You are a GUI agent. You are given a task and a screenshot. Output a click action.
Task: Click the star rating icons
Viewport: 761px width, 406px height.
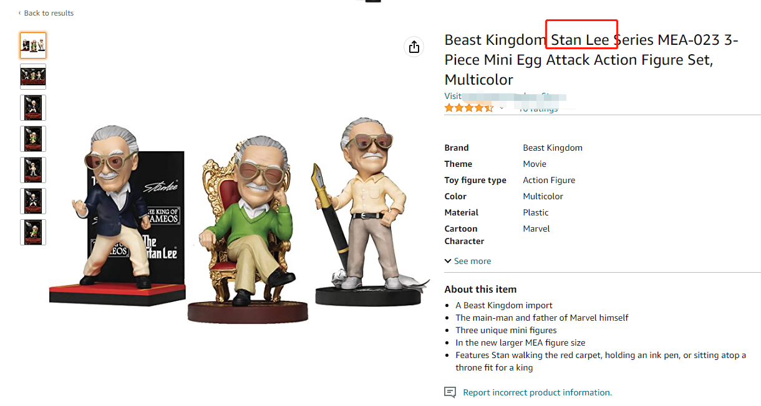click(468, 108)
